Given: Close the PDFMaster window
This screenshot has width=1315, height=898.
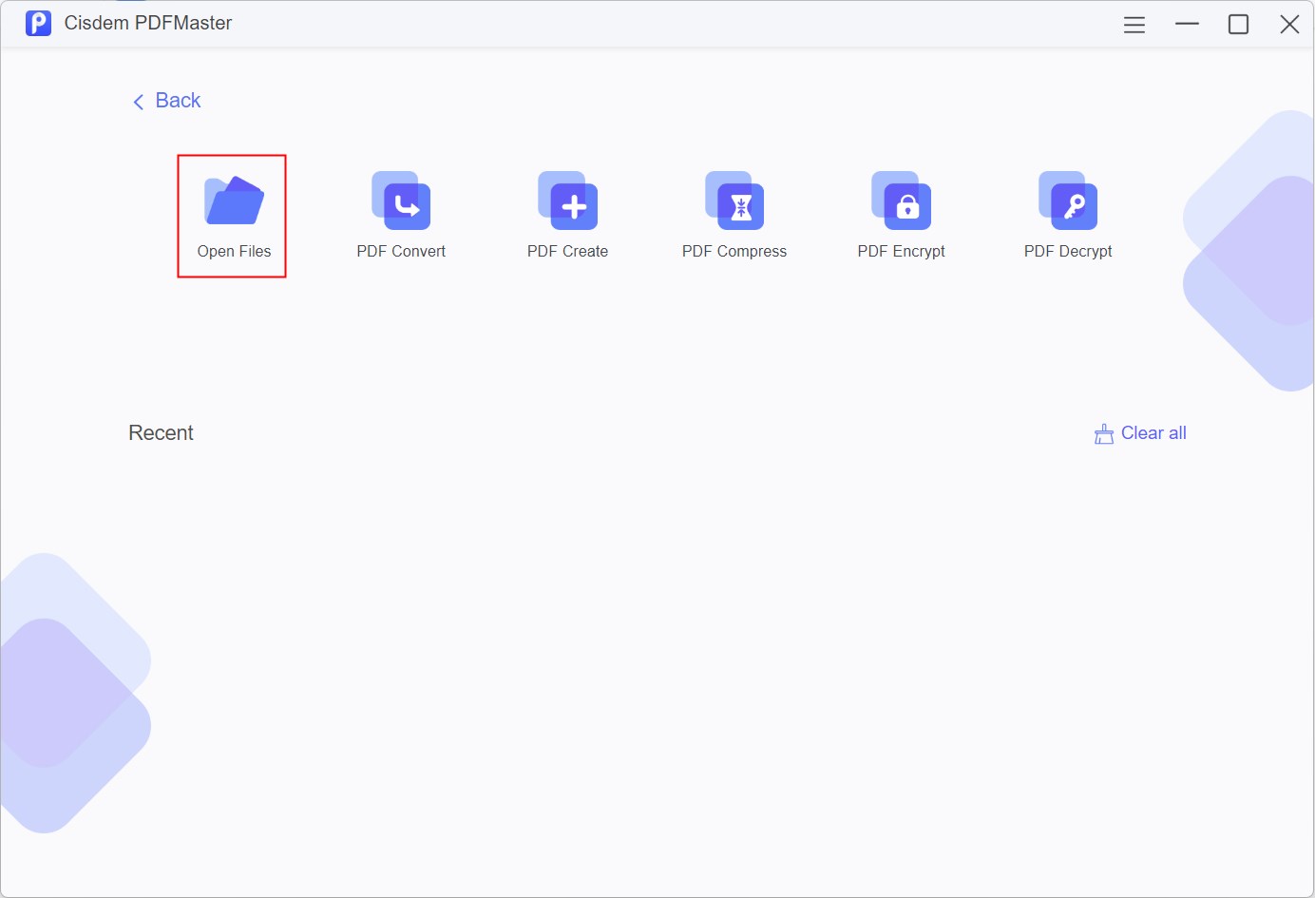Looking at the screenshot, I should 1289,24.
